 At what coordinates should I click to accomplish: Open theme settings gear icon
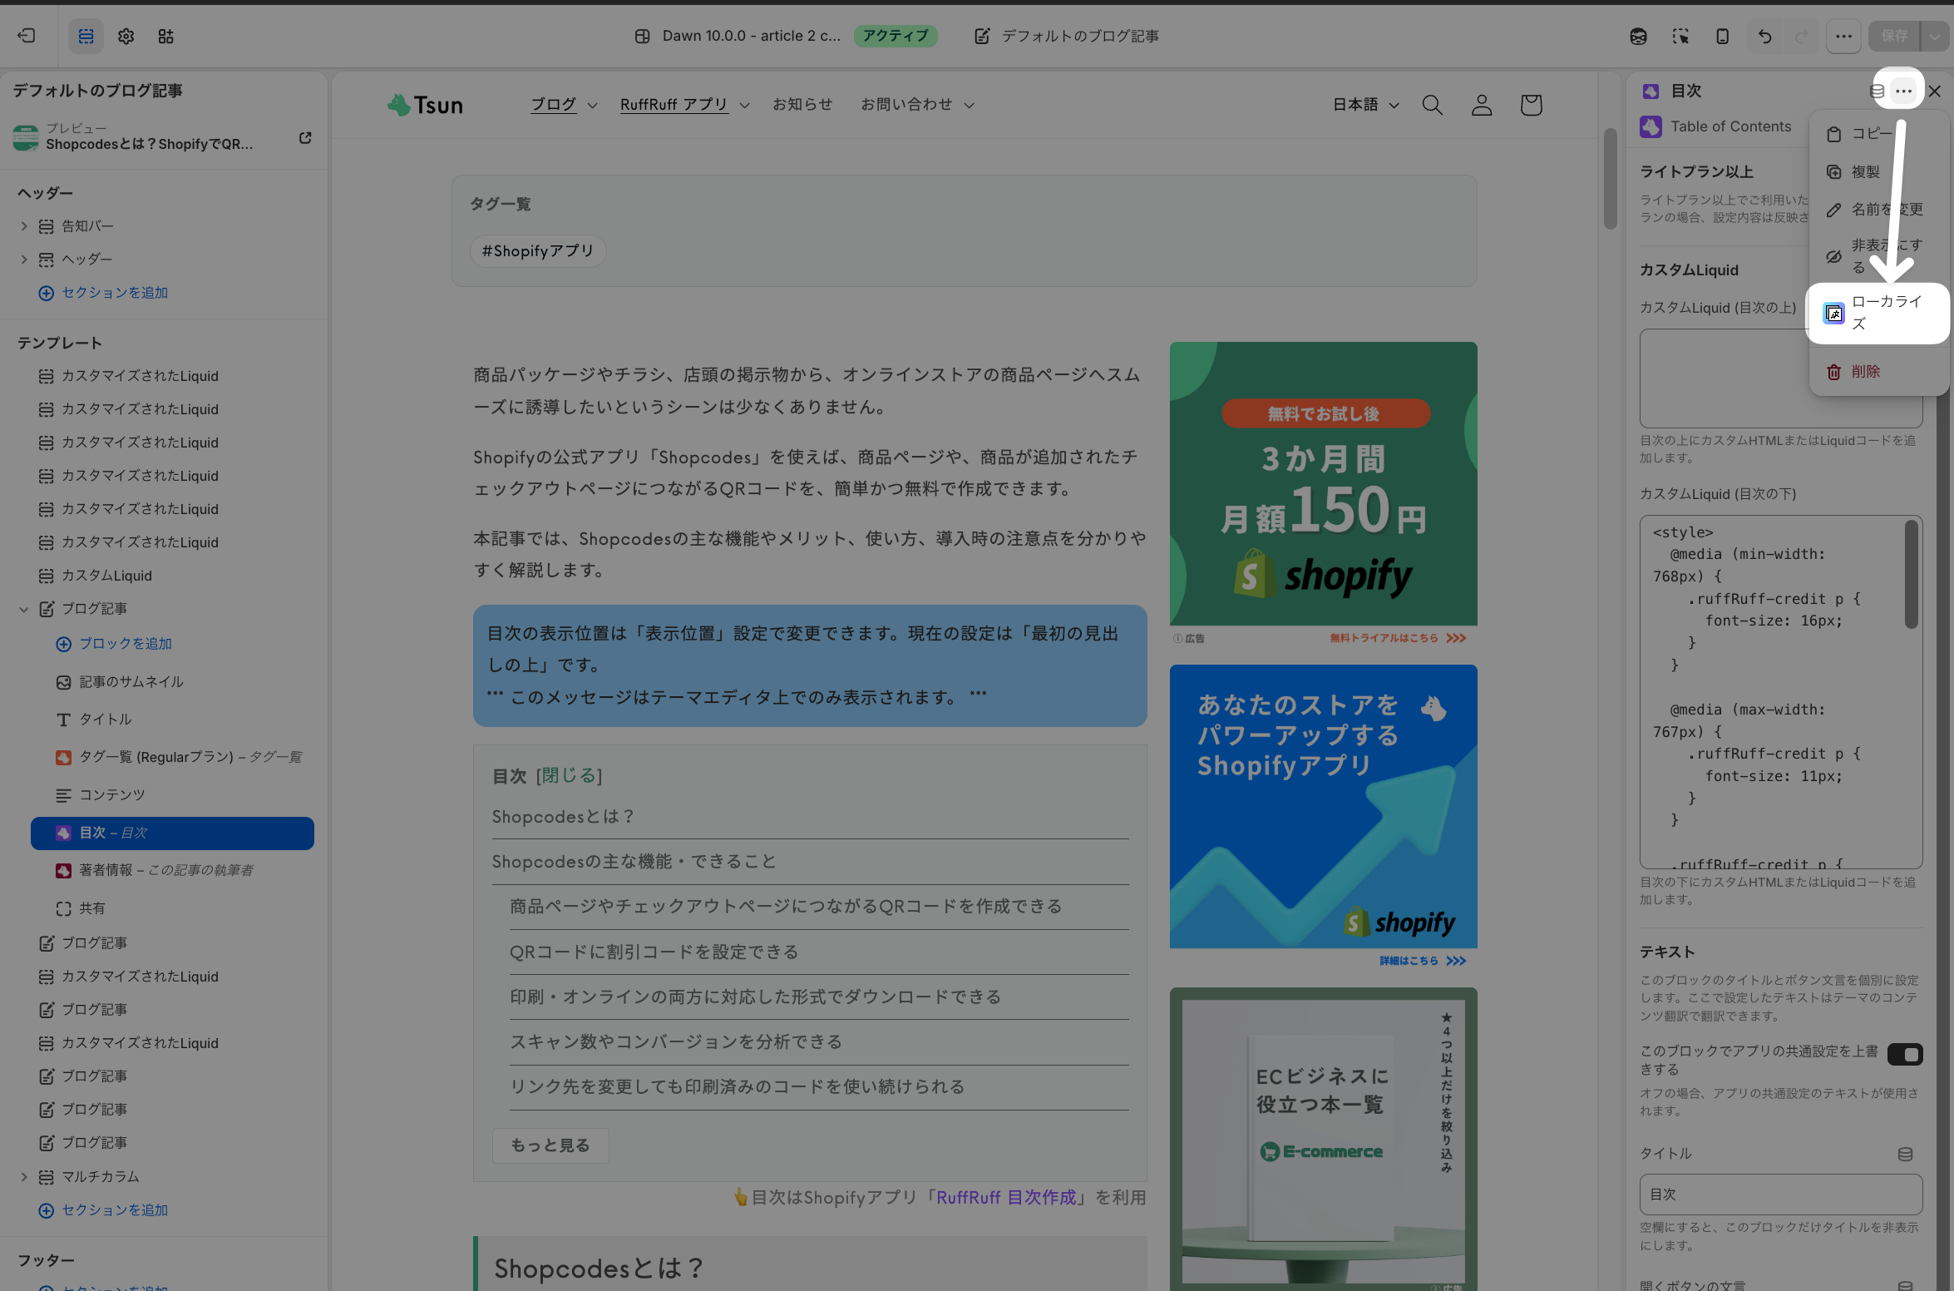(x=126, y=36)
